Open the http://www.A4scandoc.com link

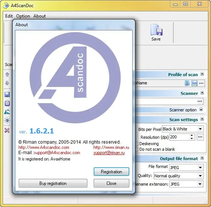[44, 147]
